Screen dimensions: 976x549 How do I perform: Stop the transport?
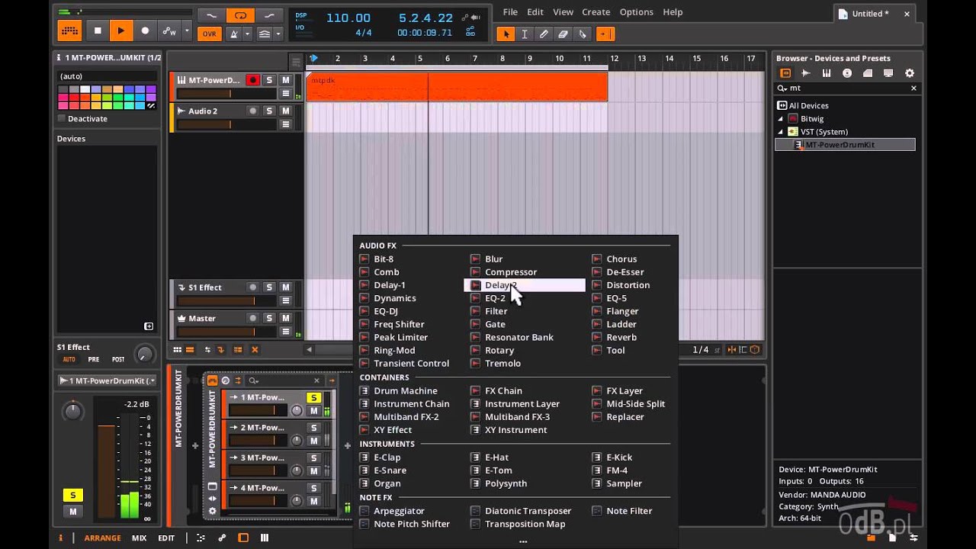coord(98,30)
